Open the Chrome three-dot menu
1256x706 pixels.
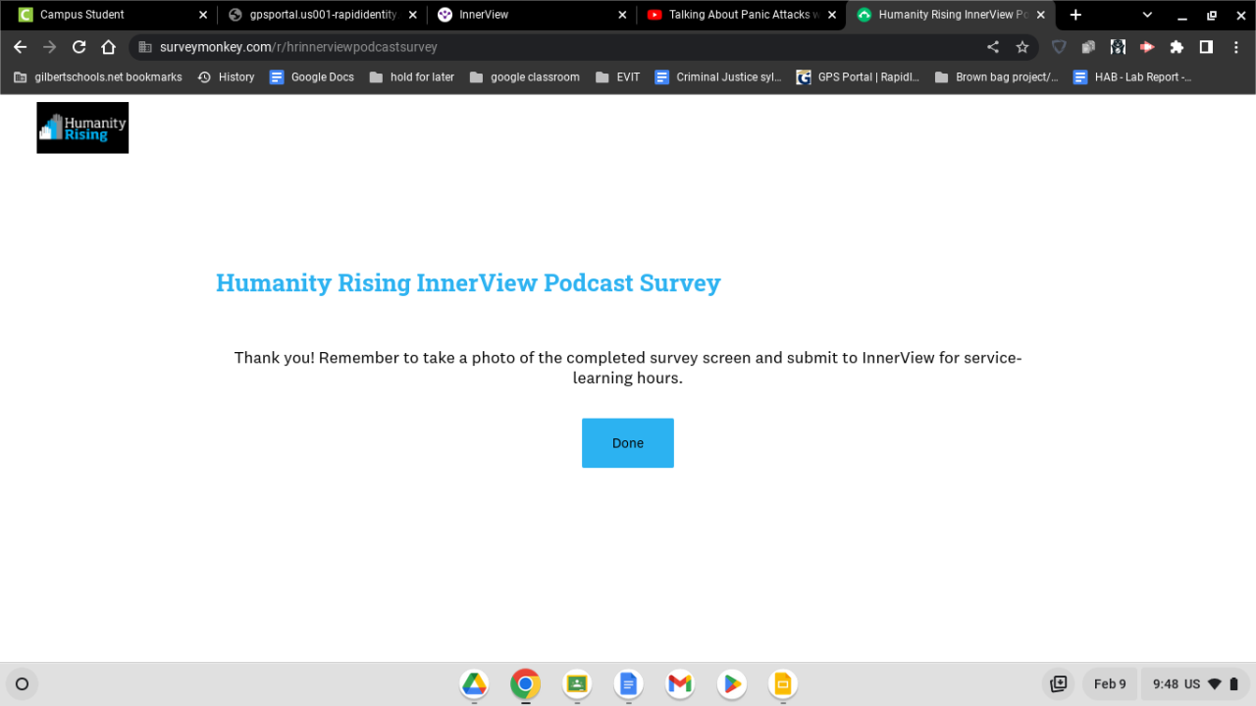(1236, 47)
